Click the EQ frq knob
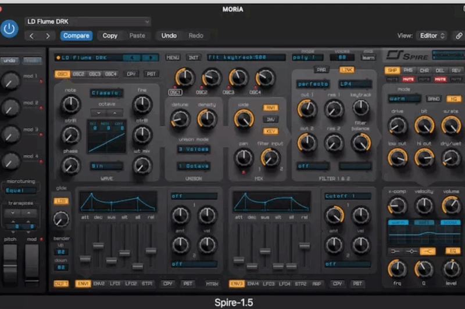Screen dimensions: 465x309 click(x=397, y=270)
